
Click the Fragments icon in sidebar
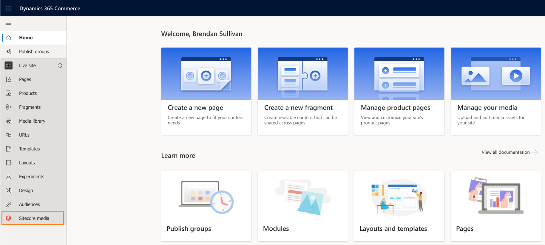[x=9, y=107]
